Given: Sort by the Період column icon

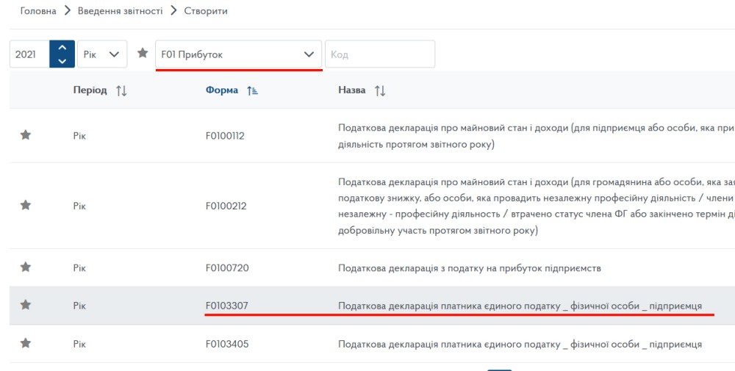Looking at the screenshot, I should [121, 90].
